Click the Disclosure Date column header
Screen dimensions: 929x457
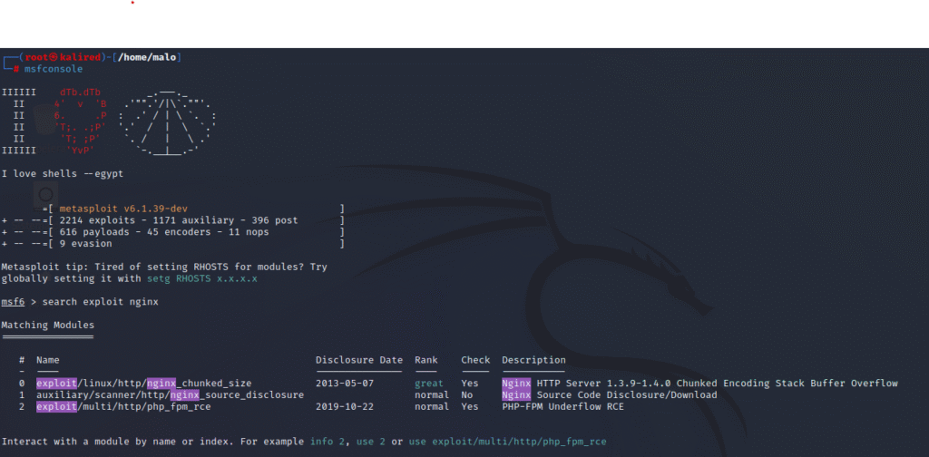358,360
